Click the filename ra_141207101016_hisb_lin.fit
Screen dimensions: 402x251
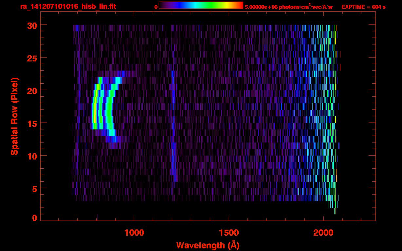pos(68,7)
